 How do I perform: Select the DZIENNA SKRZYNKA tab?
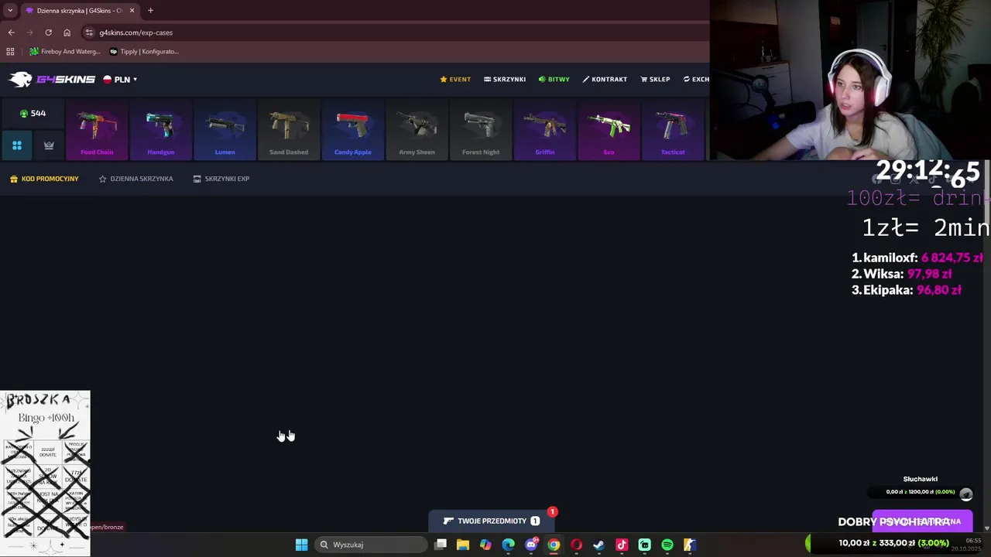pyautogui.click(x=135, y=179)
